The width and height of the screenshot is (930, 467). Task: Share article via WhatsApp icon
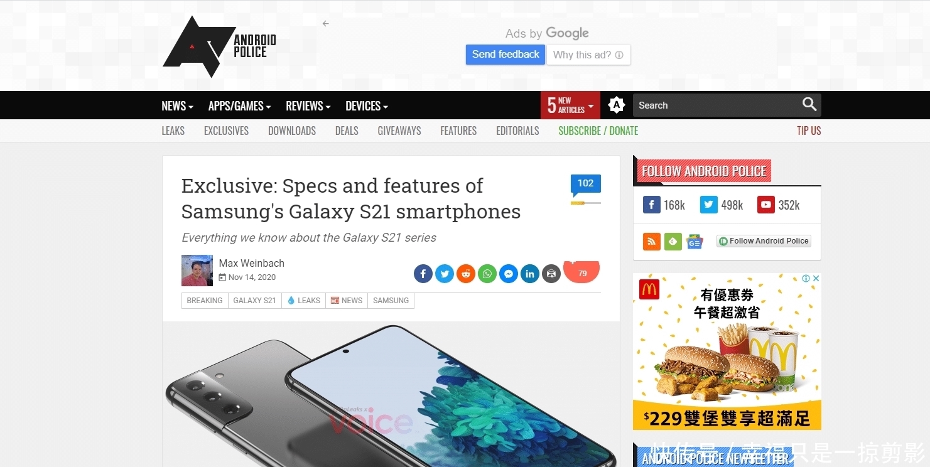coord(487,274)
